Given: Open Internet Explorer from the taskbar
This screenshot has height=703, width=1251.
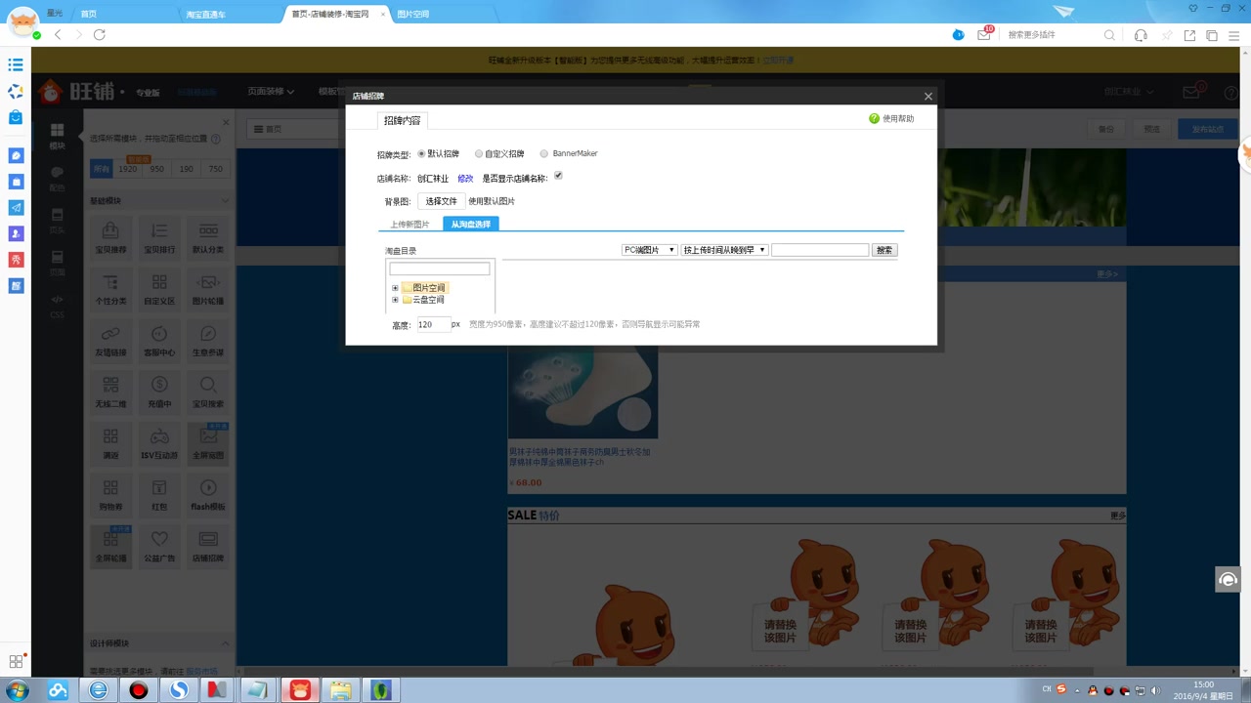Looking at the screenshot, I should [99, 690].
